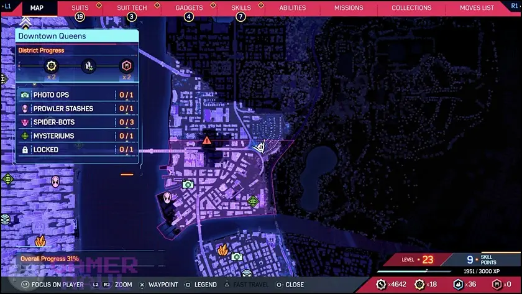Select the MYSTERIUMS row

click(77, 136)
